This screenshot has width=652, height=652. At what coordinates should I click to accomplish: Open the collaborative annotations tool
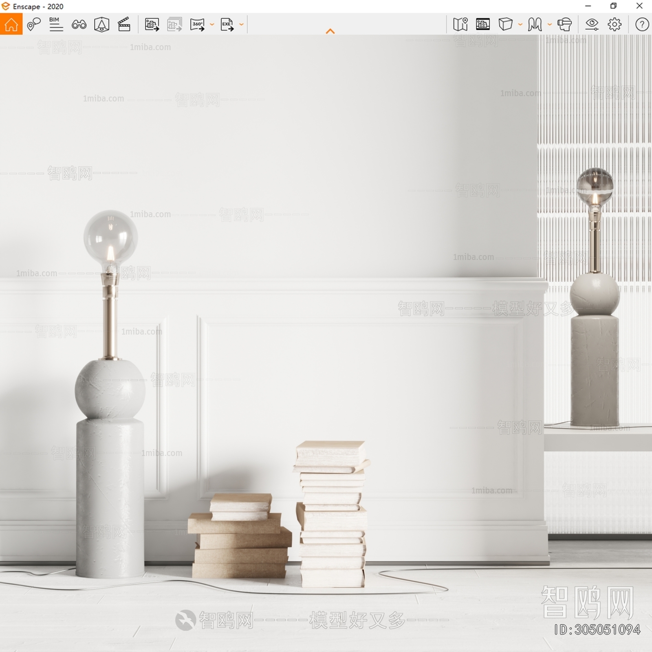click(34, 24)
